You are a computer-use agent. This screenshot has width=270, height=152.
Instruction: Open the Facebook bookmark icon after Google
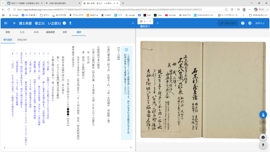click(139, 15)
